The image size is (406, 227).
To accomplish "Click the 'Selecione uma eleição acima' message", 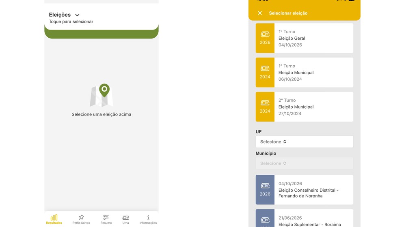I will point(101,114).
